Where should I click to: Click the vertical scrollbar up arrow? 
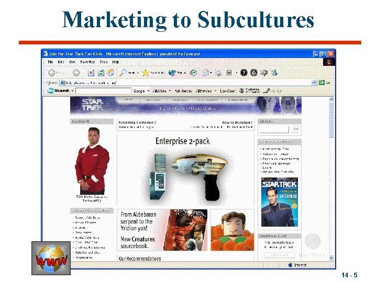tap(331, 99)
